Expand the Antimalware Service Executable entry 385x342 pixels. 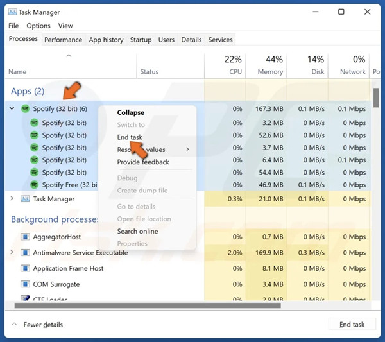[12, 252]
